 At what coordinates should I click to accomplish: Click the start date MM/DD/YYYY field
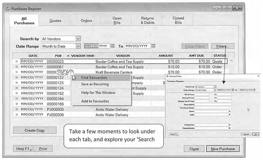97,46
